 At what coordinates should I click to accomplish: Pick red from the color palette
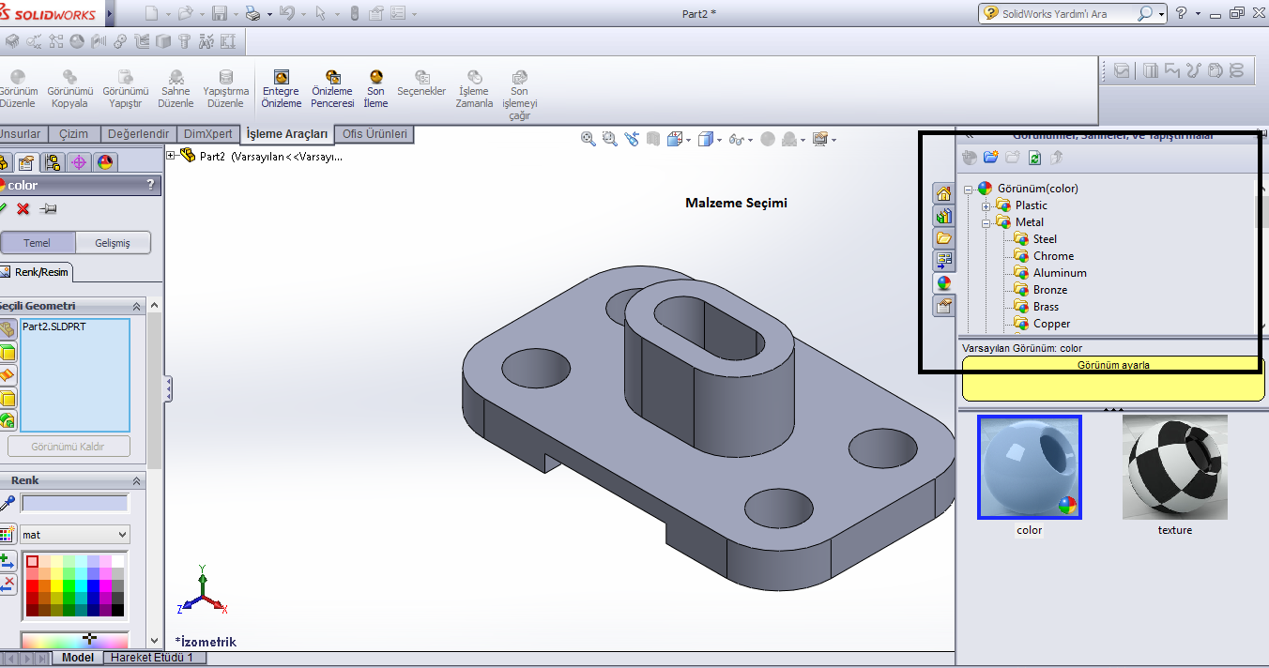(32, 585)
